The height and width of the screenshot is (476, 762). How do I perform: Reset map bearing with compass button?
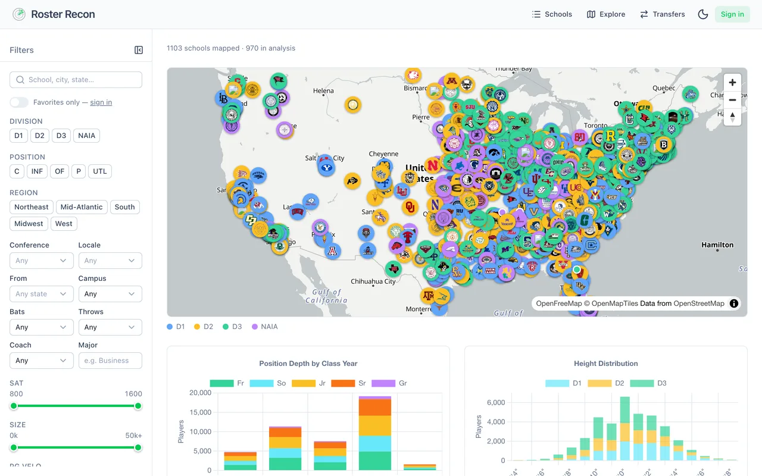coord(733,117)
